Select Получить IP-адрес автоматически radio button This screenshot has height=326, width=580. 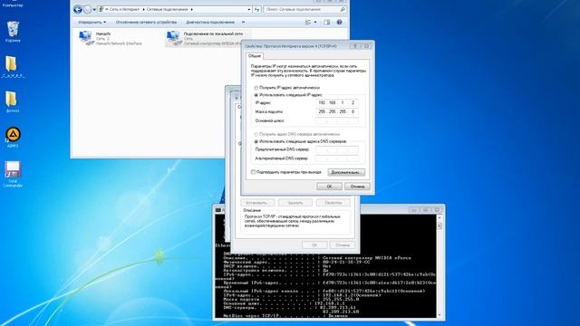tap(256, 88)
